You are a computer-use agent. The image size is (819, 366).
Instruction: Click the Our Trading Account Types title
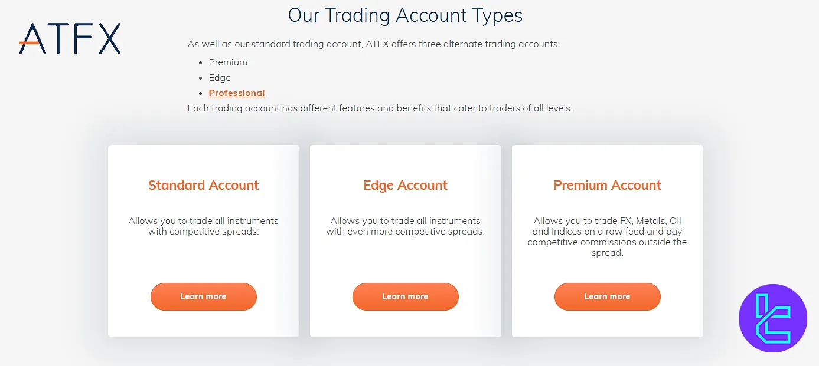coord(405,15)
